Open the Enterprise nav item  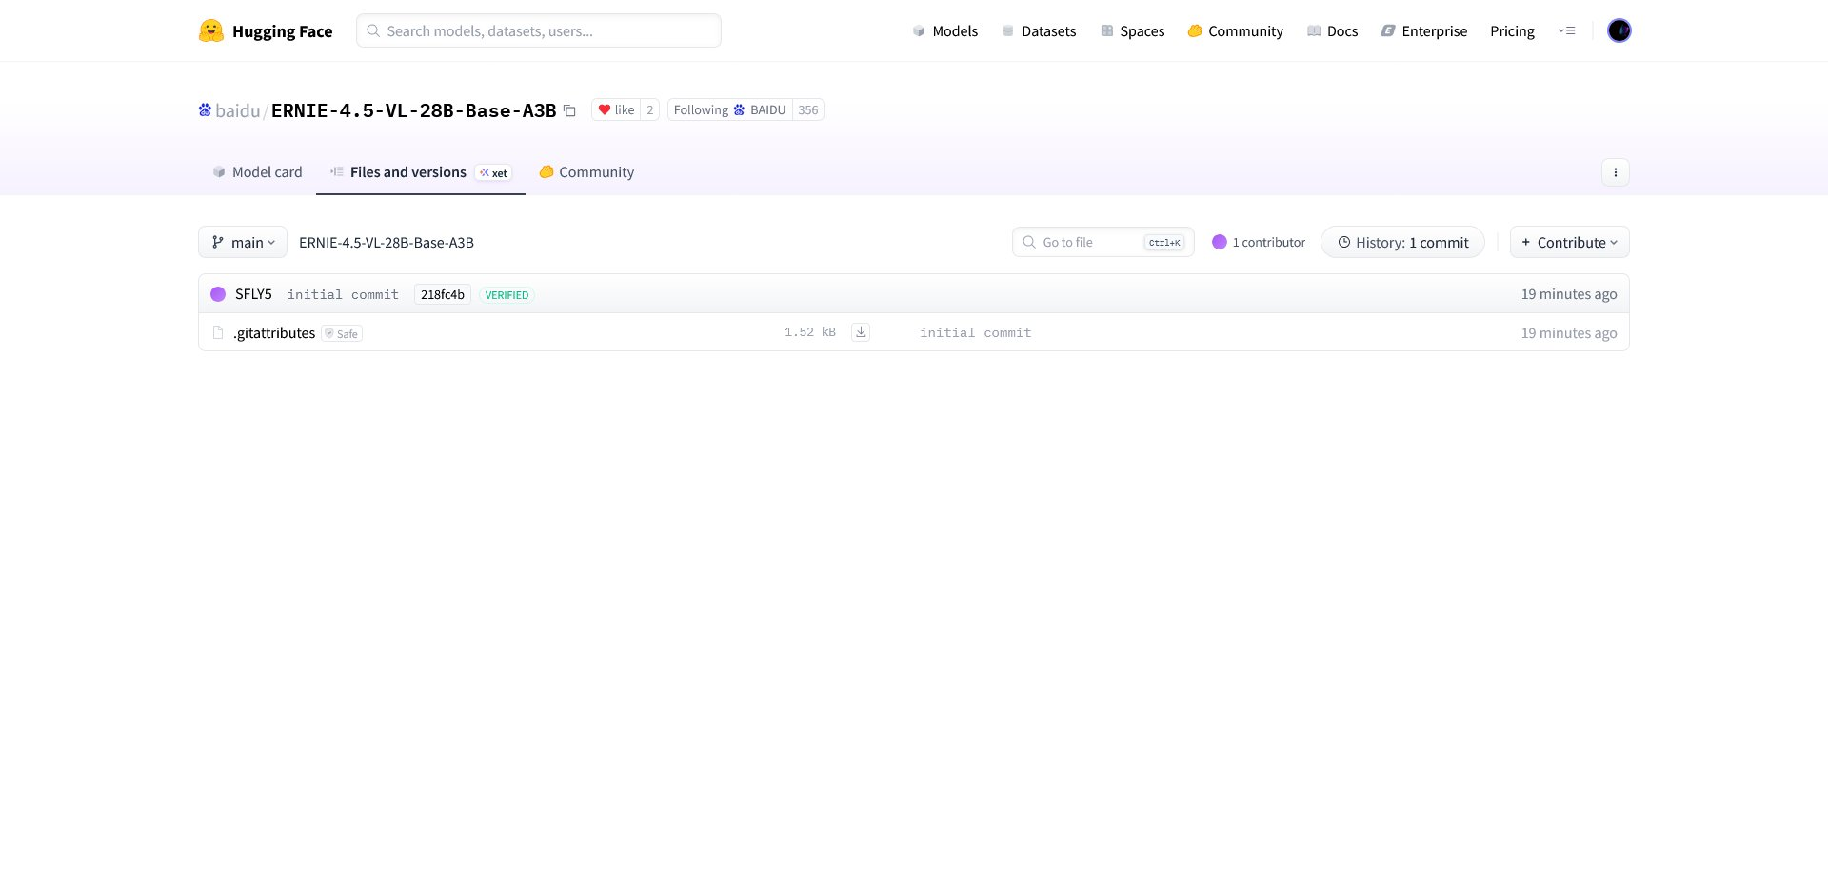(x=1423, y=30)
